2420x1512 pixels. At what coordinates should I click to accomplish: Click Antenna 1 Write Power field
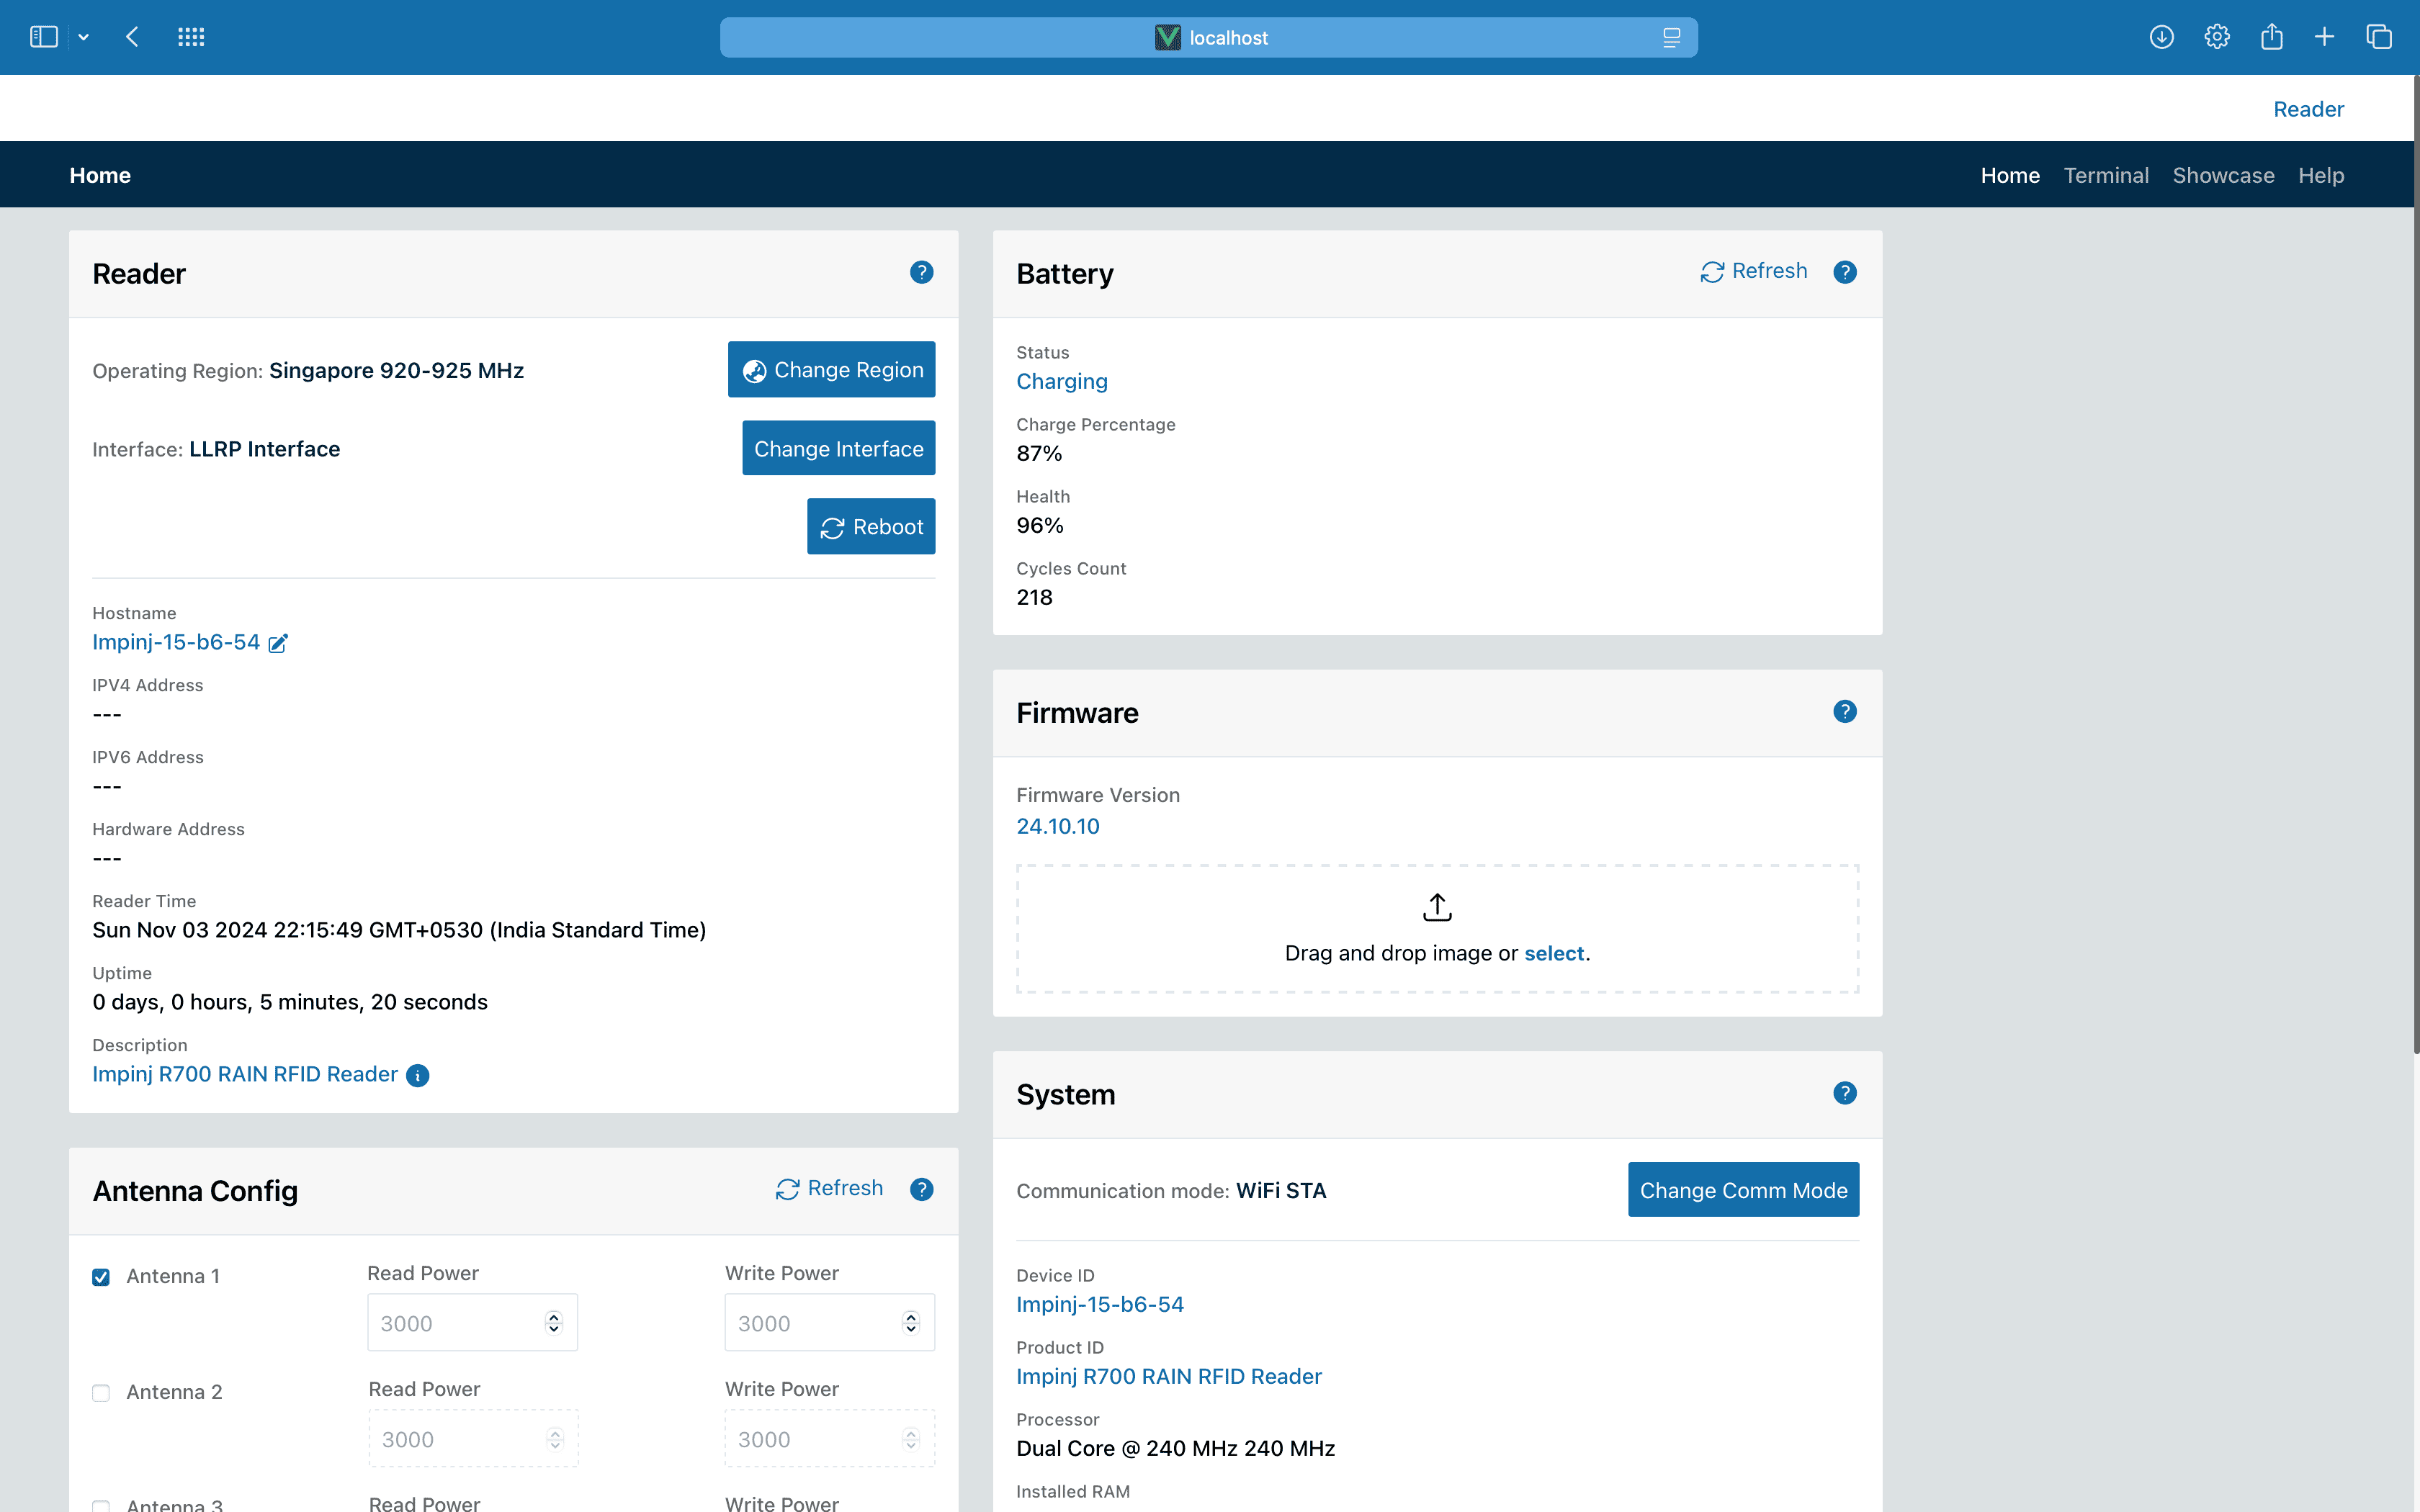tap(829, 1323)
